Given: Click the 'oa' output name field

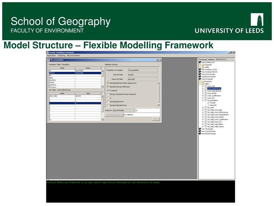Looking at the screenshot, I should click(147, 111).
